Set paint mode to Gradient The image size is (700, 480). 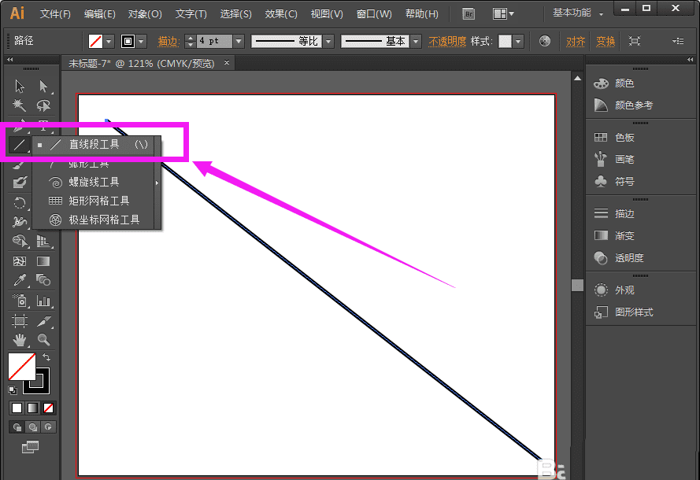pos(32,408)
